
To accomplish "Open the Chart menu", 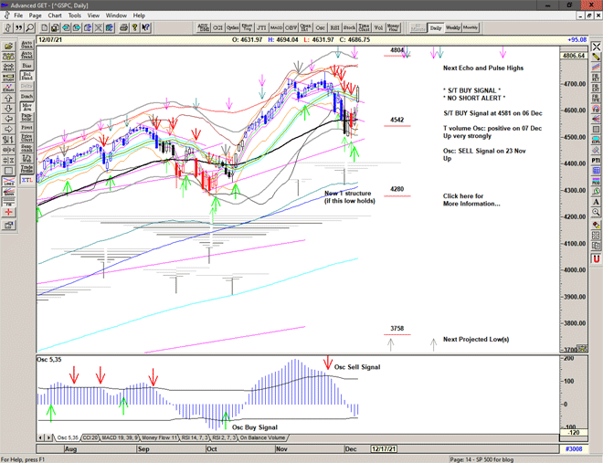I will point(55,16).
